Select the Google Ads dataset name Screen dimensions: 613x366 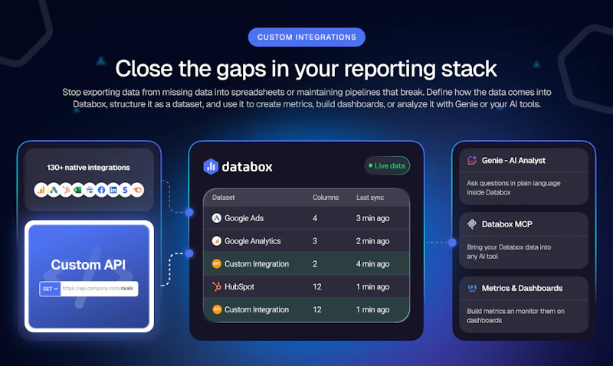244,218
